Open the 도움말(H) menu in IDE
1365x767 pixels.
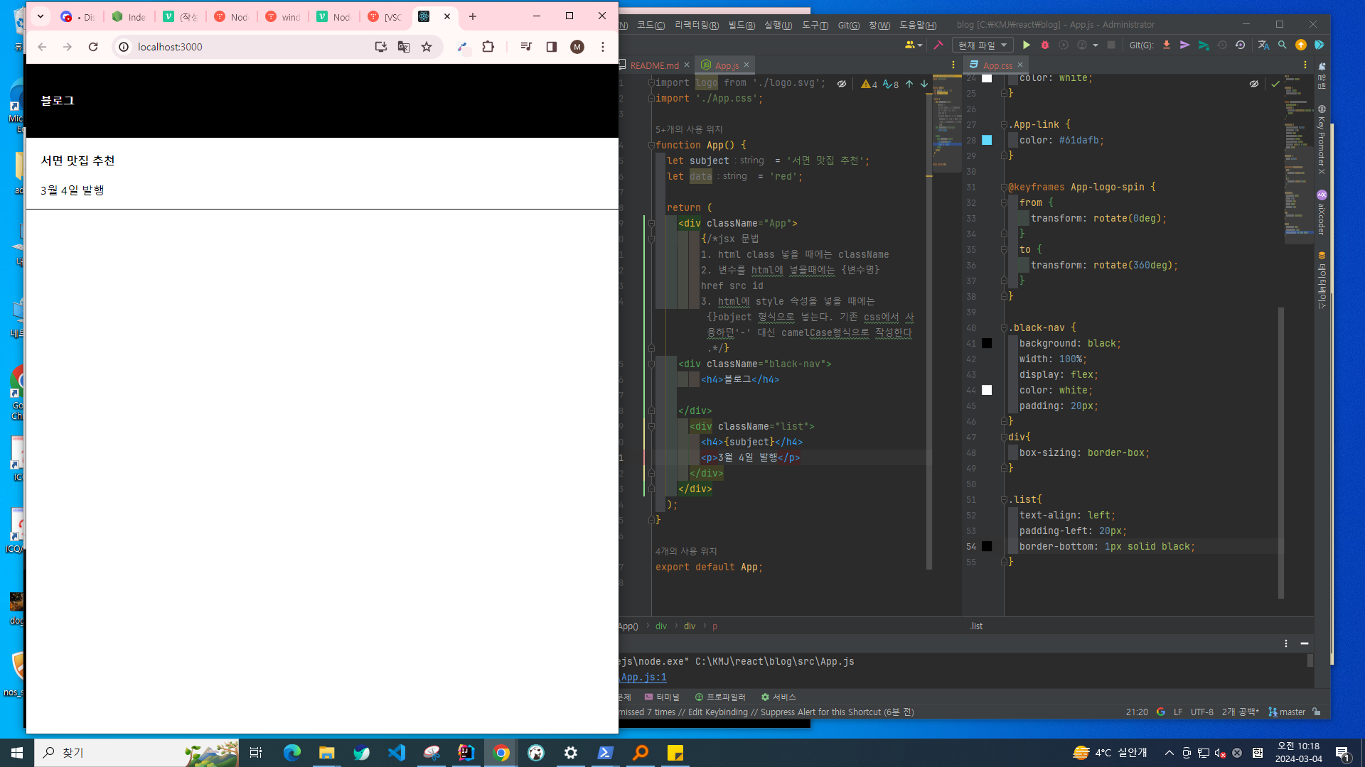pos(918,25)
